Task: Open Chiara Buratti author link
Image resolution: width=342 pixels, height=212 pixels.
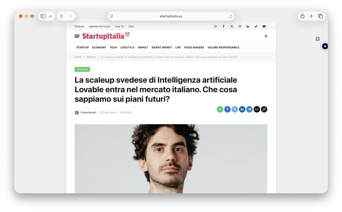Action: click(88, 113)
